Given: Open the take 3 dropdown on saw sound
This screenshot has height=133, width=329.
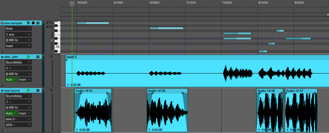Looking at the screenshot, I should pos(18,119).
